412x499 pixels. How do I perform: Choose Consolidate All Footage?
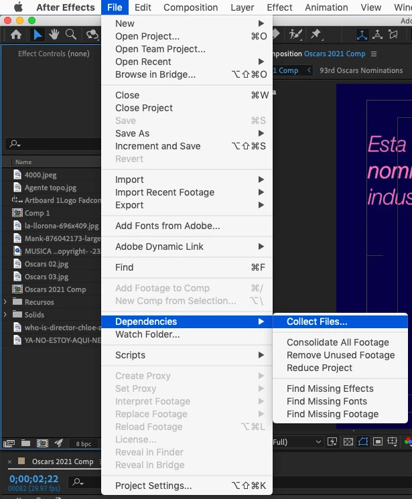(340, 342)
